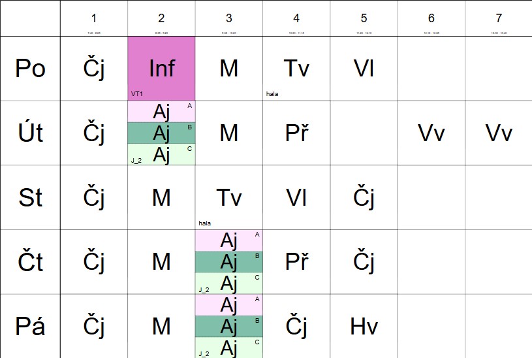Open the Hv lesson on Friday
Viewport: 532px width, 358px height.
(364, 326)
